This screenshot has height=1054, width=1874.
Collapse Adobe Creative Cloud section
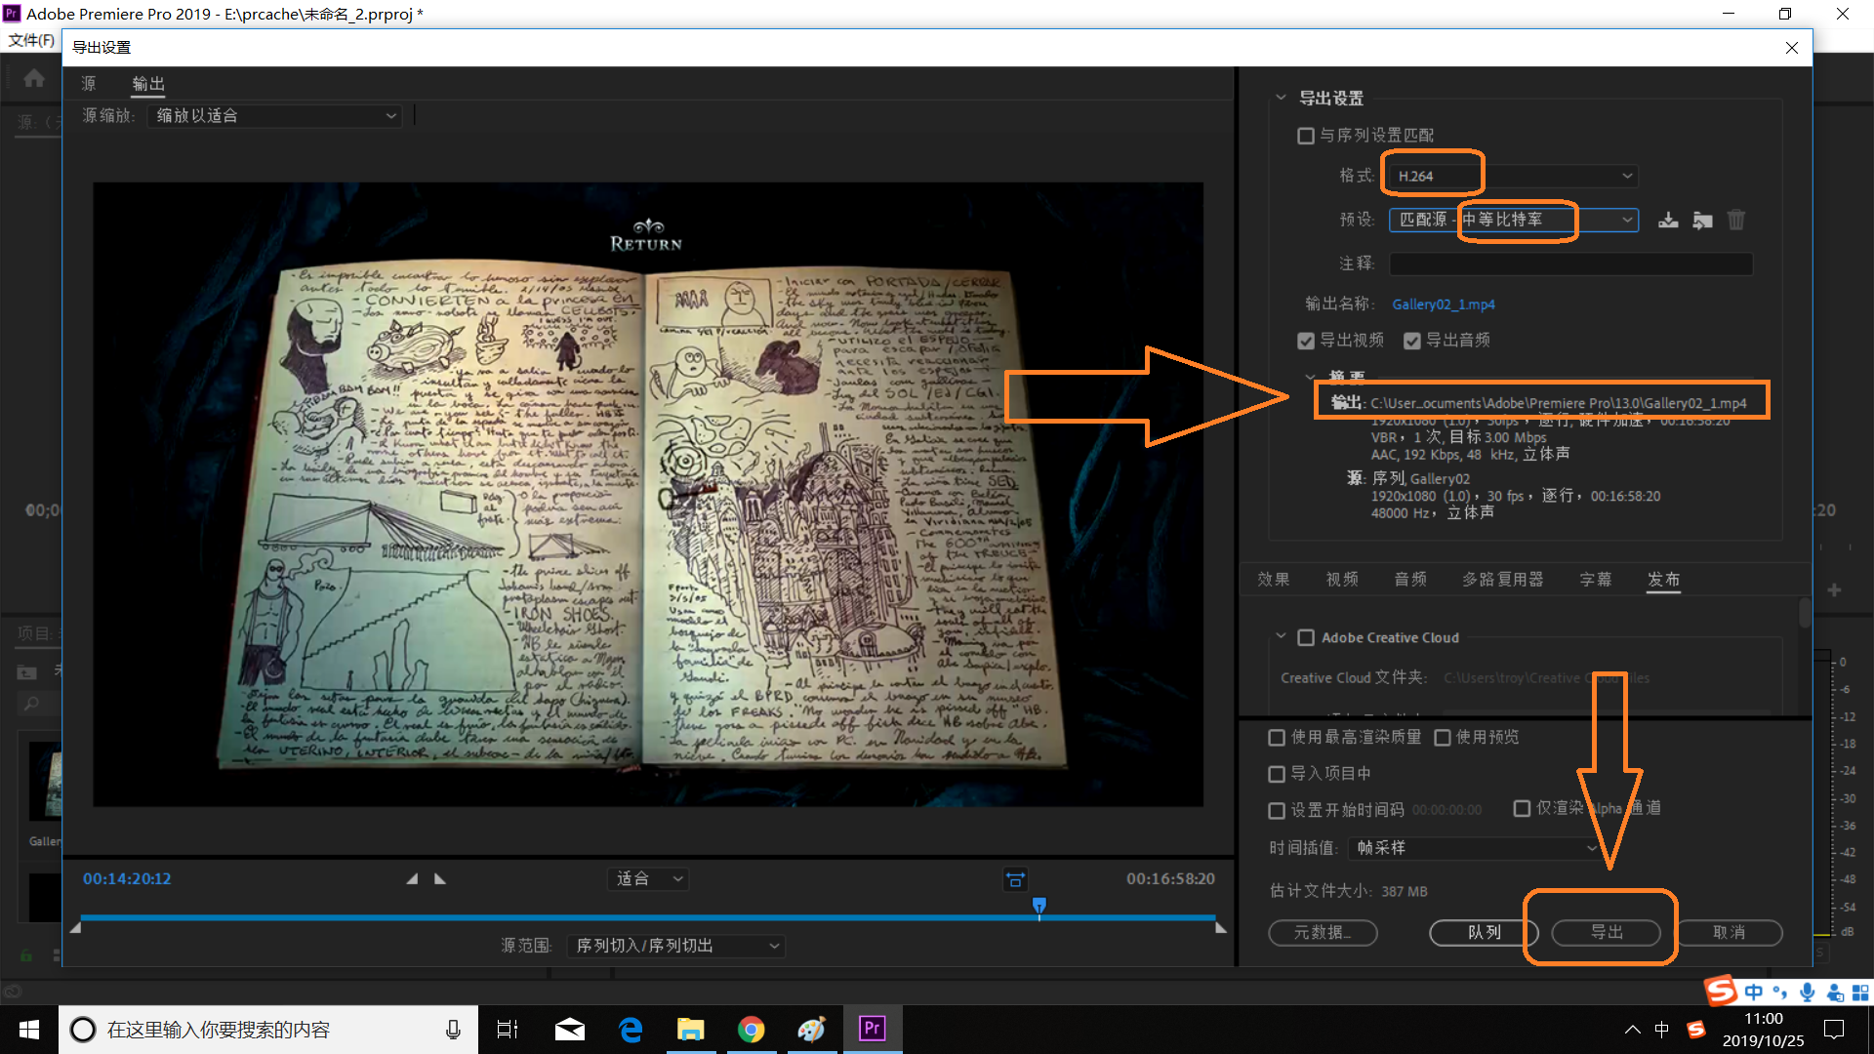coord(1281,636)
